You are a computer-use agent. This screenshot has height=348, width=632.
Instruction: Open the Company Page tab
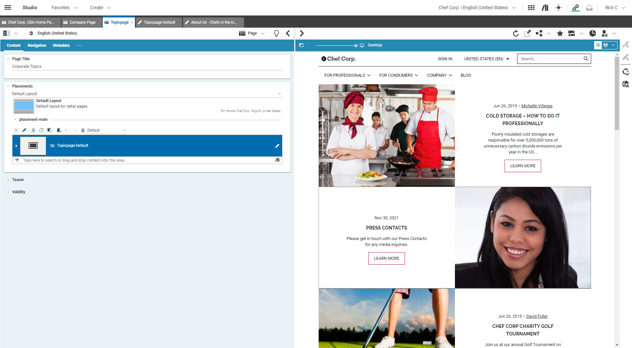tap(82, 22)
